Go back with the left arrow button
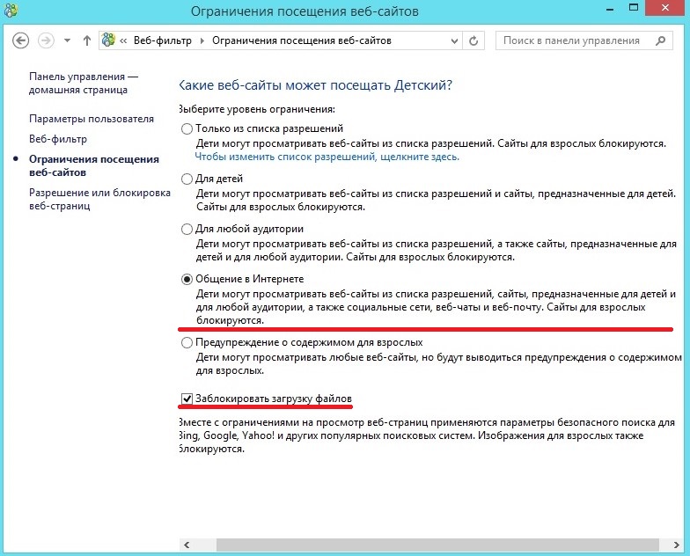690x556 pixels. pos(21,40)
